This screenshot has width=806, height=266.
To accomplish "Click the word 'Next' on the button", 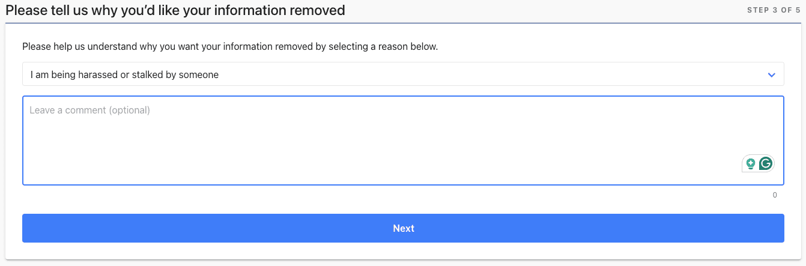I will coord(404,228).
